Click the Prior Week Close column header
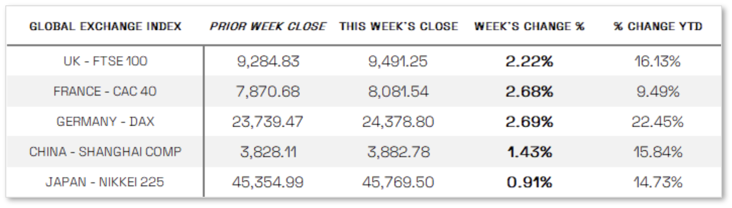The width and height of the screenshot is (732, 208). pos(268,26)
